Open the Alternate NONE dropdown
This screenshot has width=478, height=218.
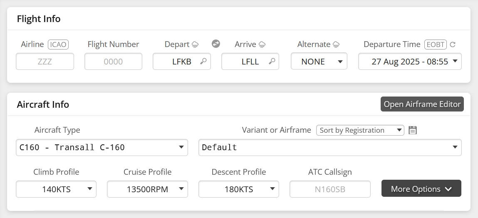(319, 62)
